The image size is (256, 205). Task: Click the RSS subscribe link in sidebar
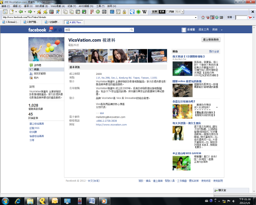pos(34,128)
